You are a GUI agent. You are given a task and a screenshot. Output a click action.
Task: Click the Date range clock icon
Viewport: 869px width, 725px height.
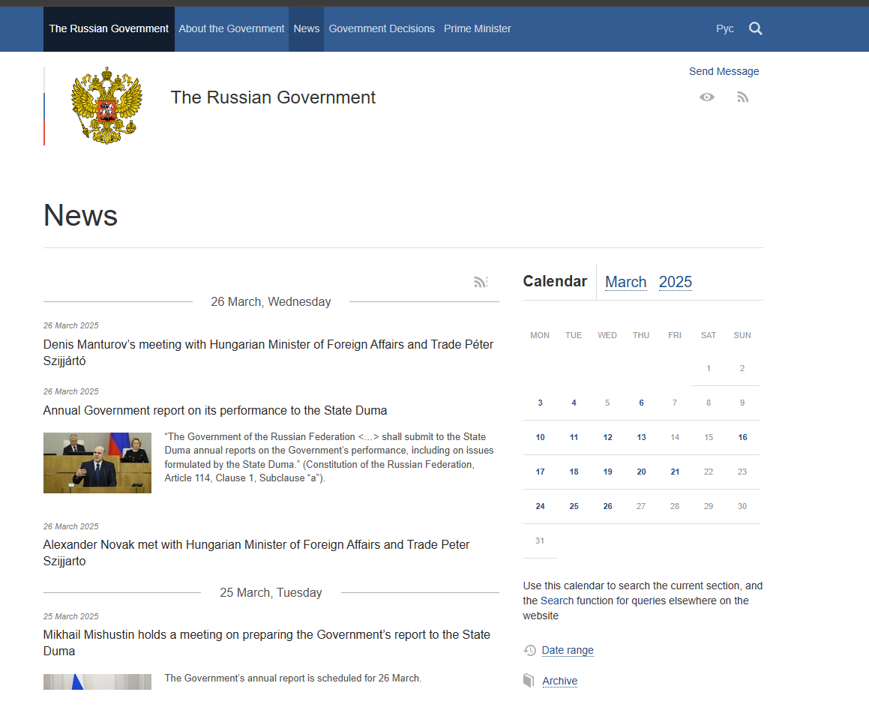(530, 650)
